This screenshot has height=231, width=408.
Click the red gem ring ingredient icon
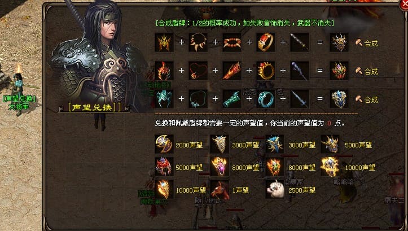[x=266, y=42]
